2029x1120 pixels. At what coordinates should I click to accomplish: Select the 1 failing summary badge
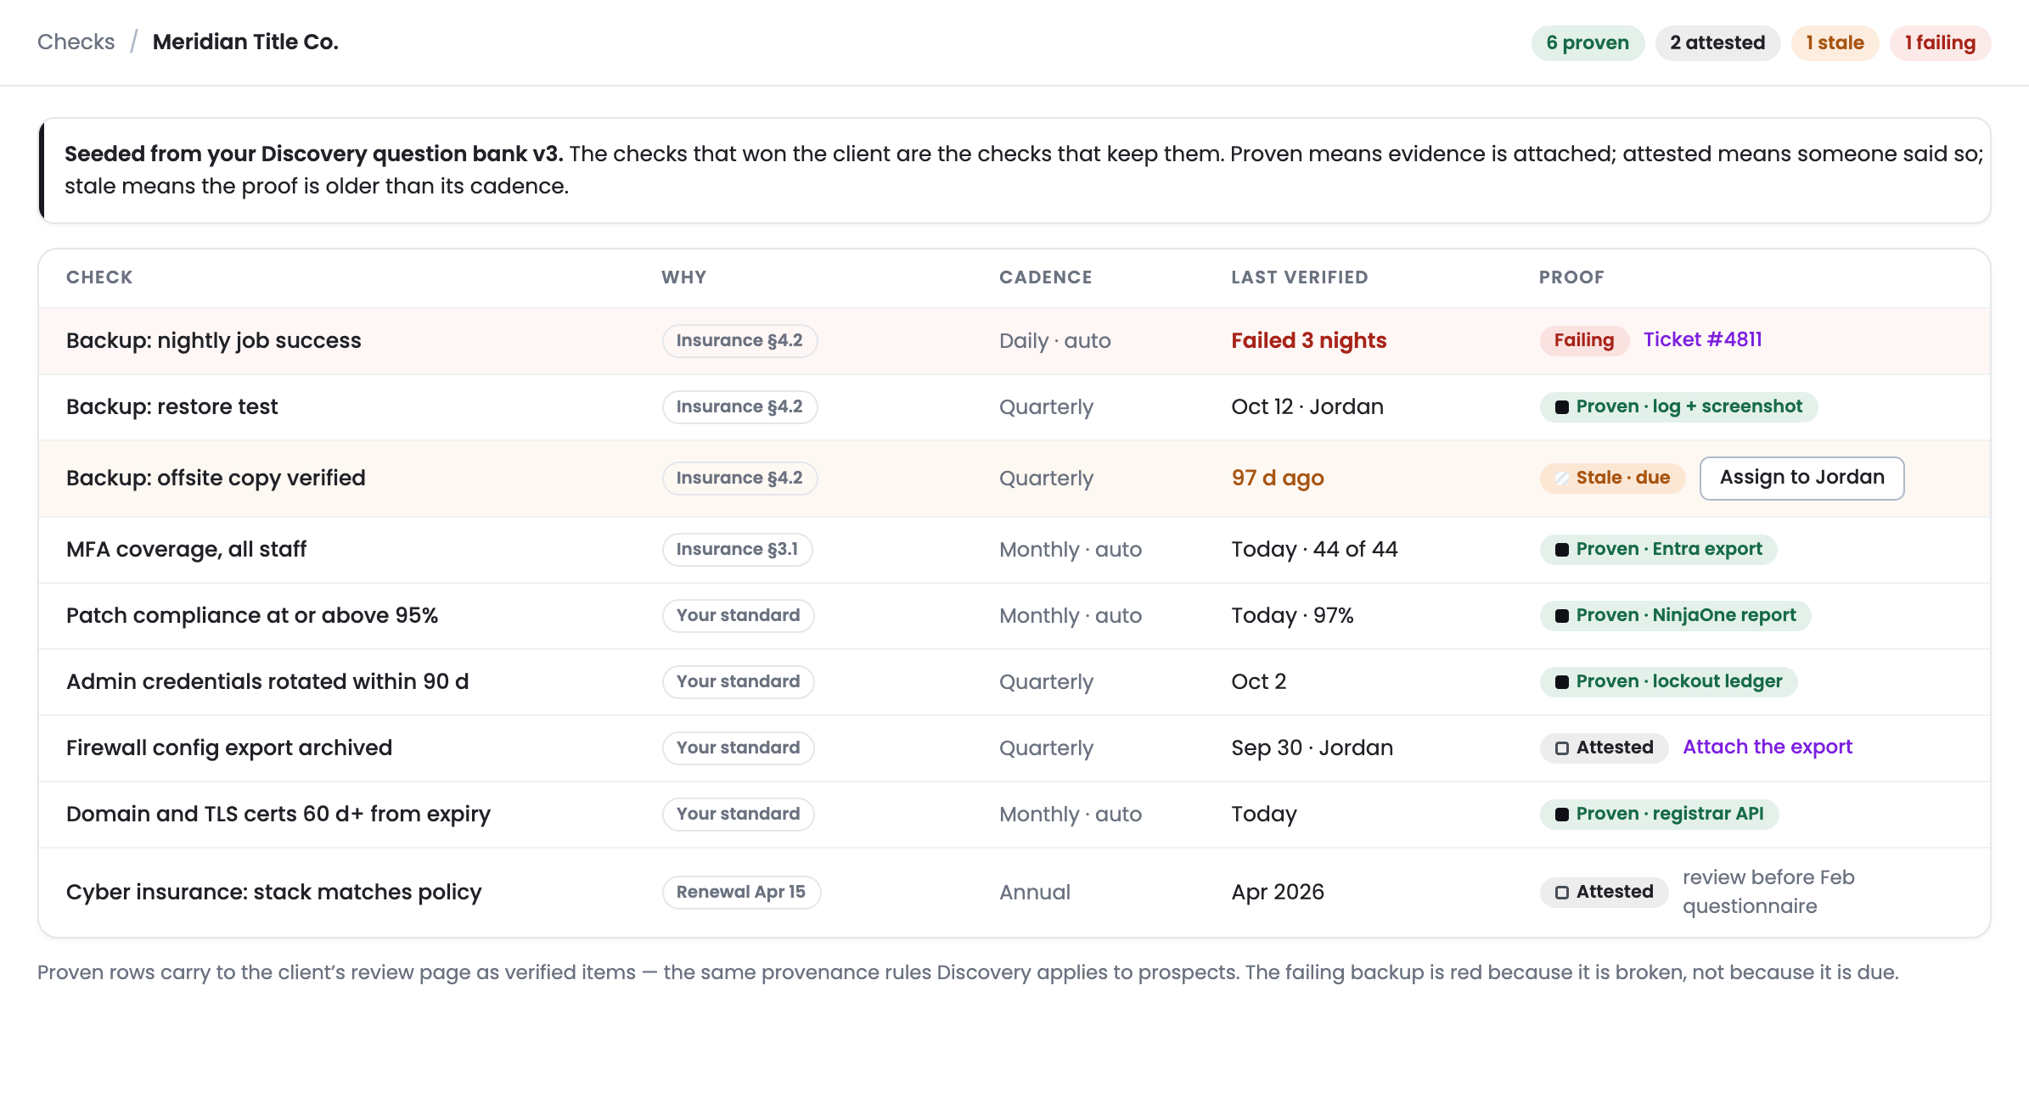click(x=1940, y=42)
